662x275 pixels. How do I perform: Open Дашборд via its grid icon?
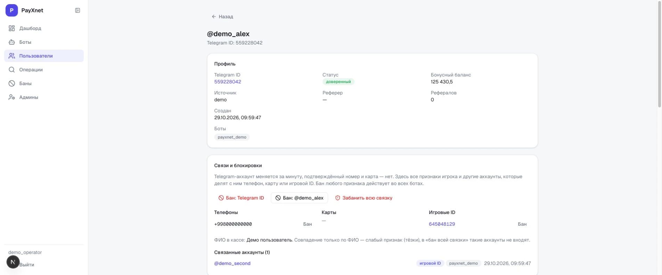click(12, 28)
